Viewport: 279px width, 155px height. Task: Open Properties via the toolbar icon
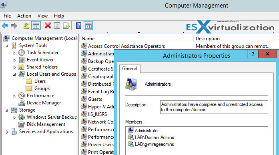[57, 26]
